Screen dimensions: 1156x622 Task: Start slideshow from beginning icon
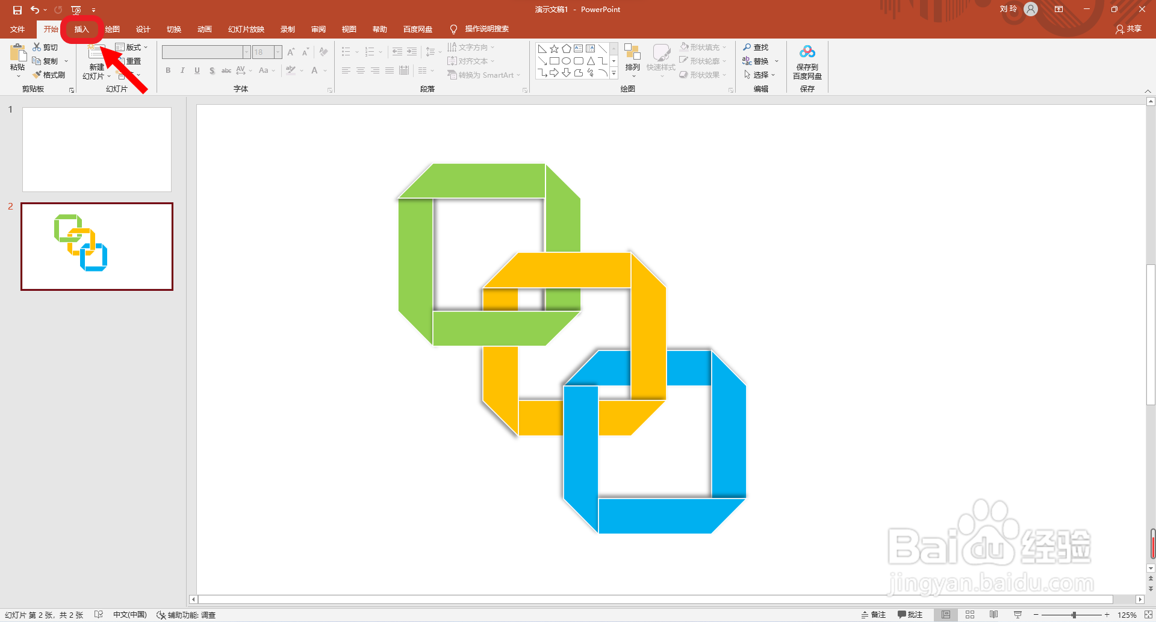(x=76, y=10)
